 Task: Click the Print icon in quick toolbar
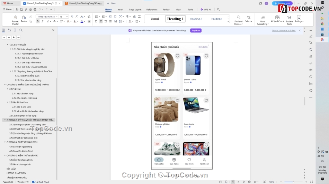30,9
